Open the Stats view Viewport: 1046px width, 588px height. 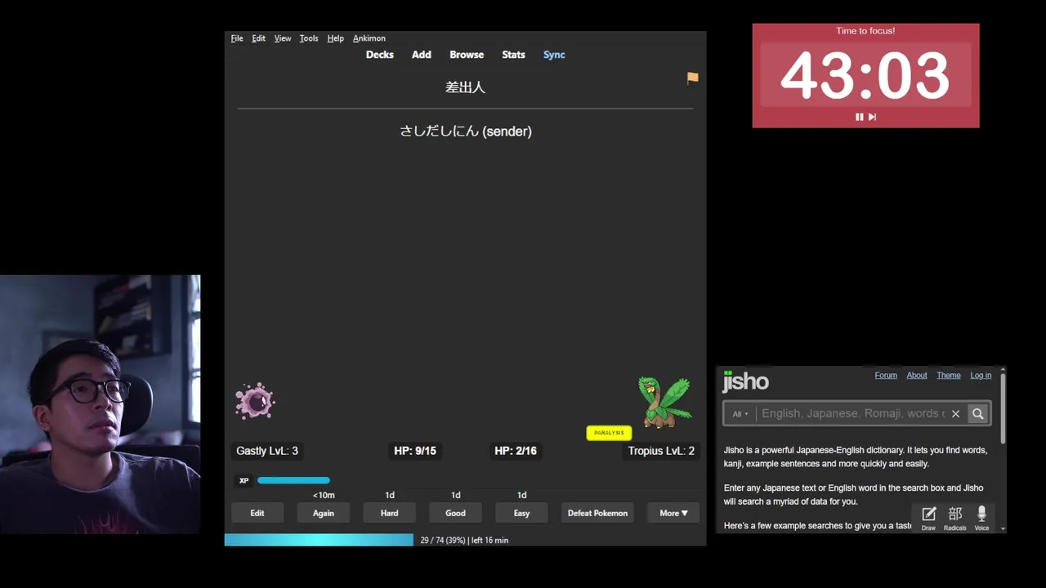coord(513,55)
